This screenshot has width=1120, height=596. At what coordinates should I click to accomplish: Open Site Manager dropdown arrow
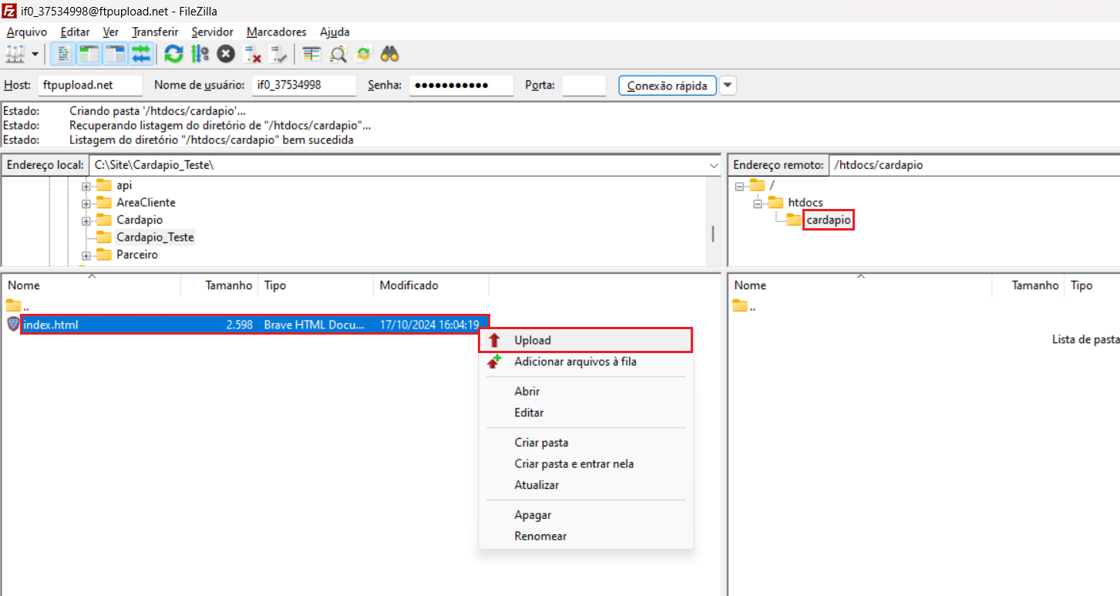click(x=35, y=54)
